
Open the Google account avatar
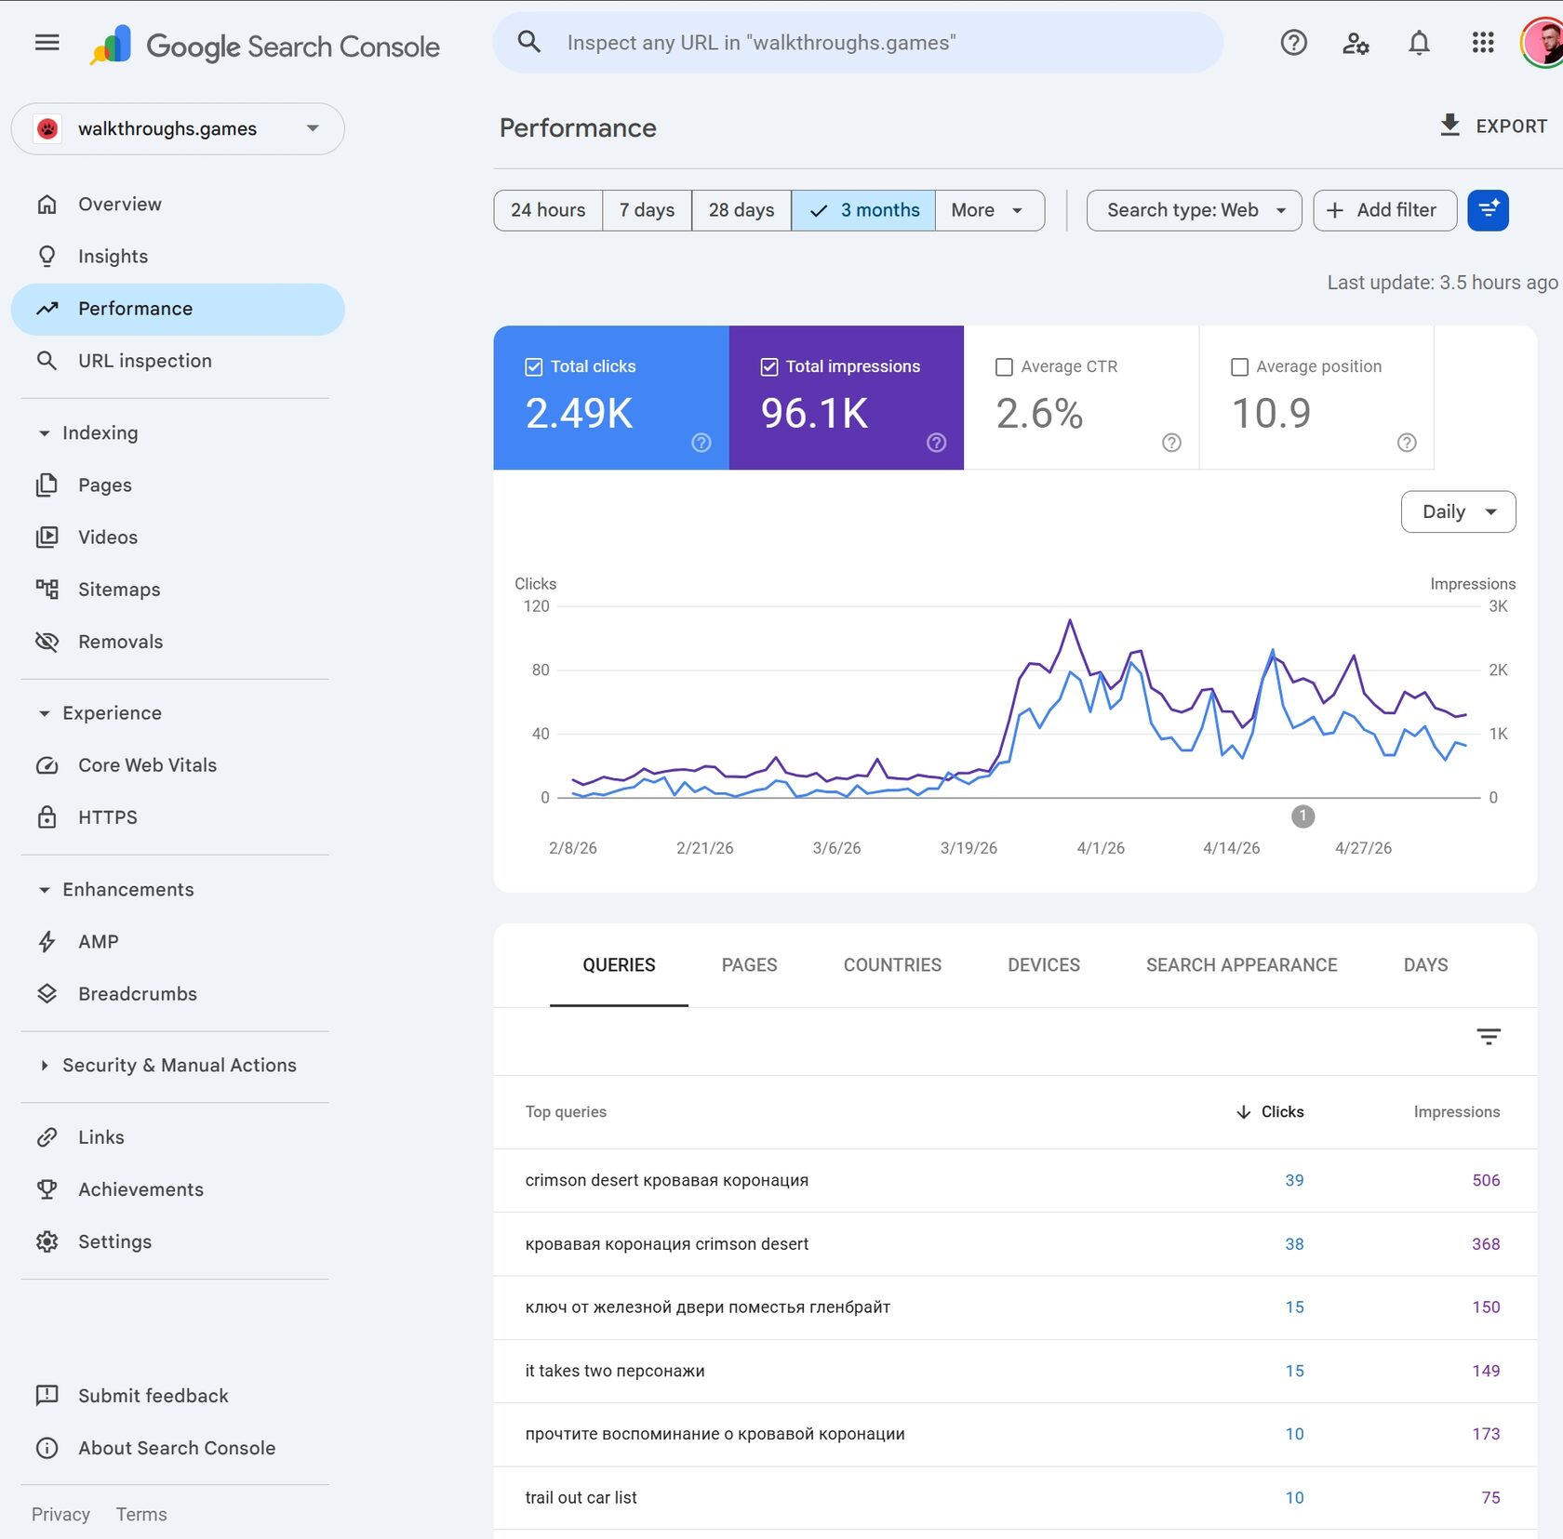[x=1543, y=43]
